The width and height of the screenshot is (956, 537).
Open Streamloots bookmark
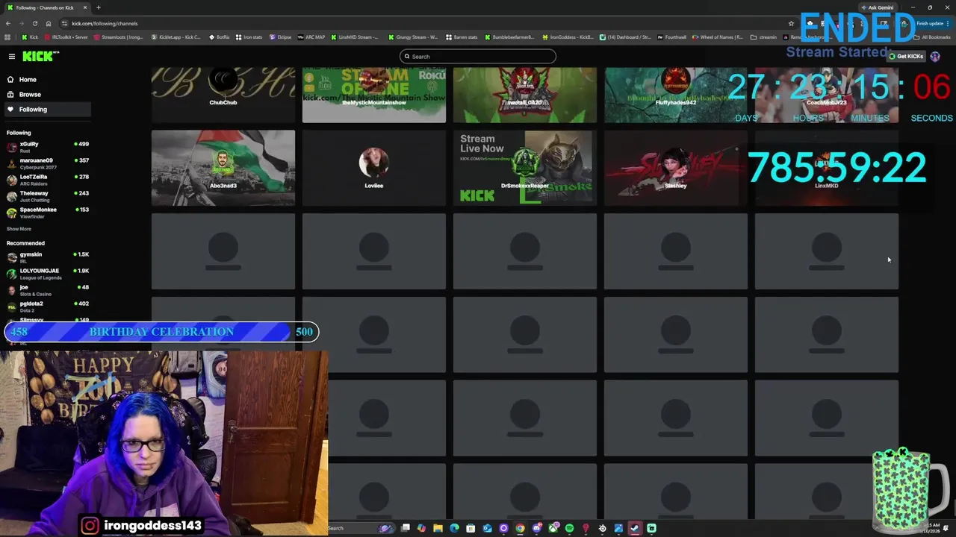coord(118,37)
